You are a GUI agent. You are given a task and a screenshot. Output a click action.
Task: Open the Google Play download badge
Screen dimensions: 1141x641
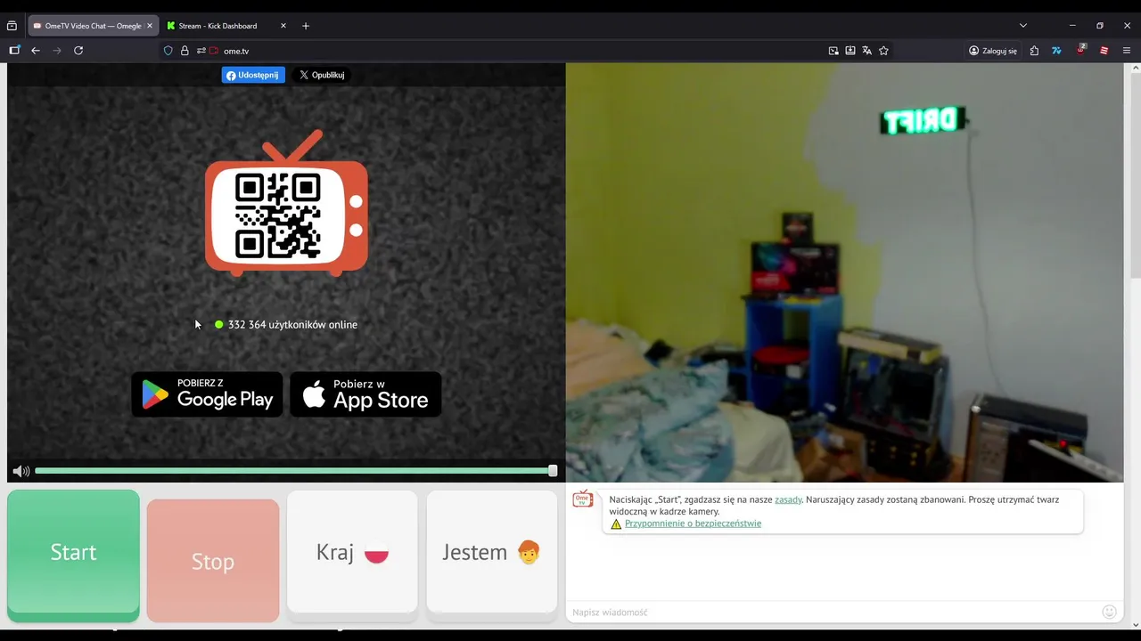(x=207, y=394)
